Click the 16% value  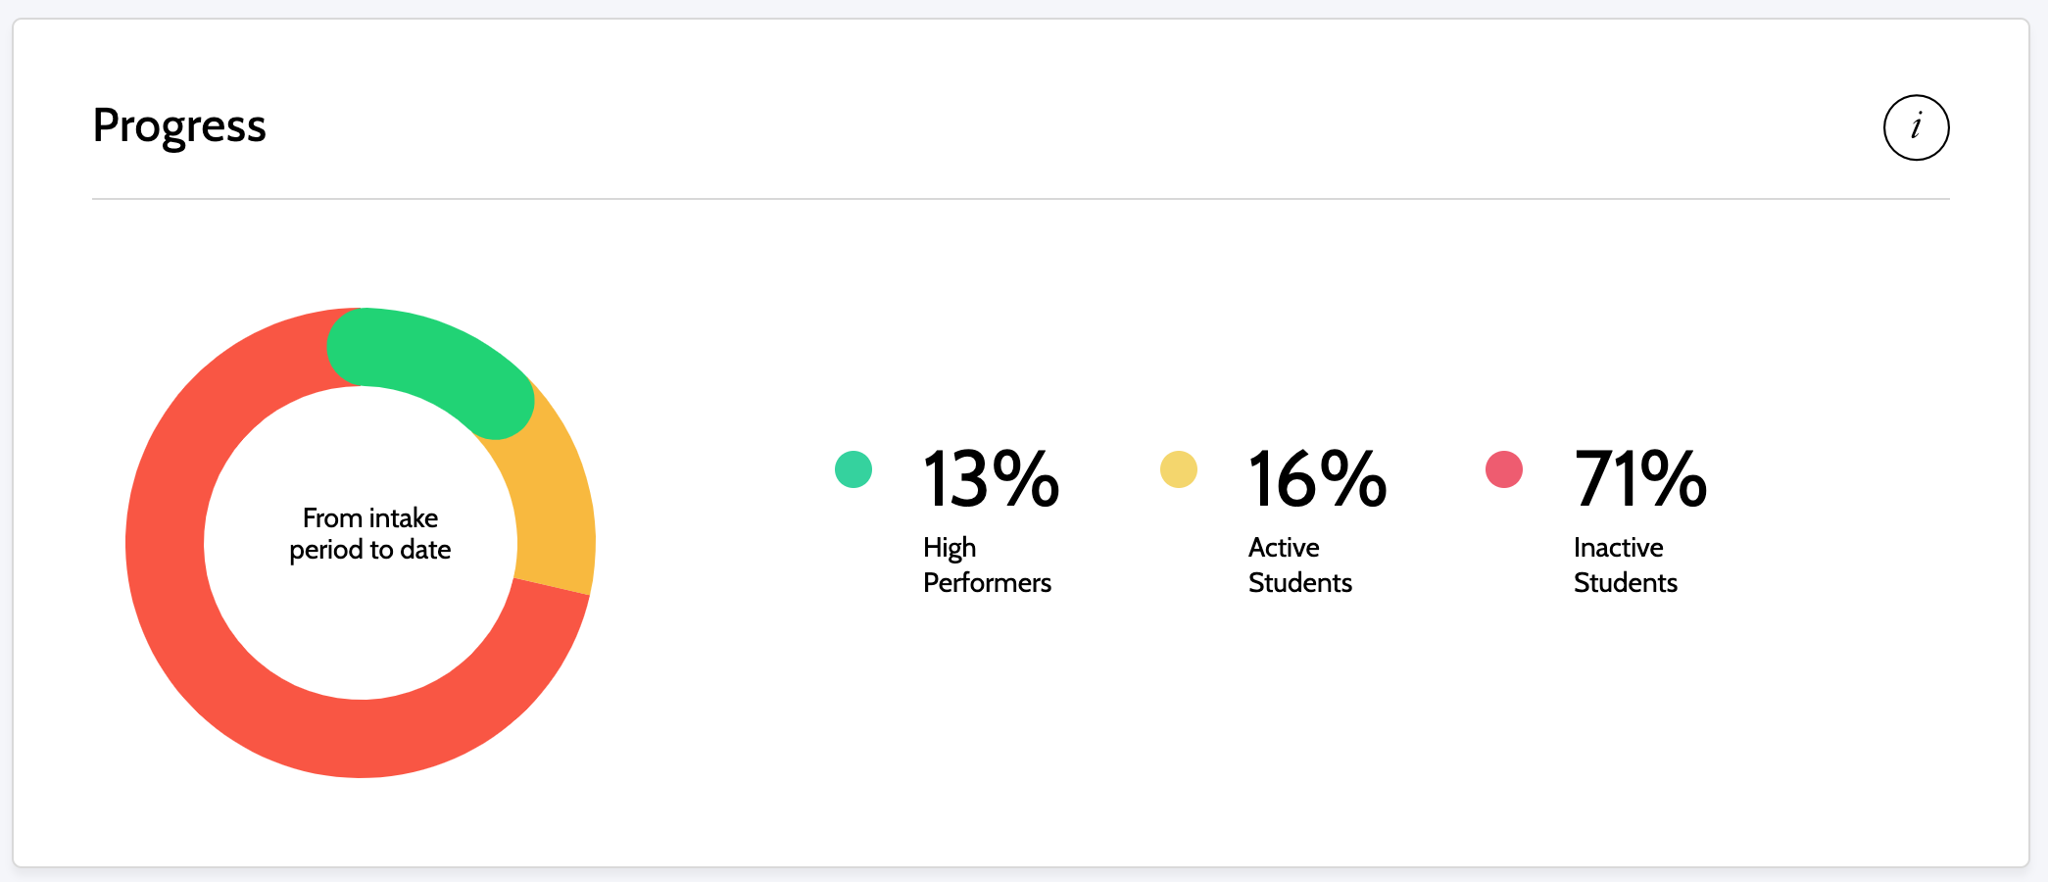click(1317, 479)
